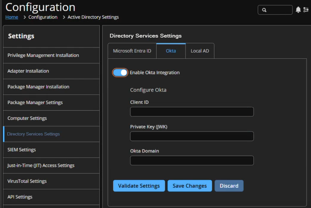Open the notifications bell icon

point(298,10)
